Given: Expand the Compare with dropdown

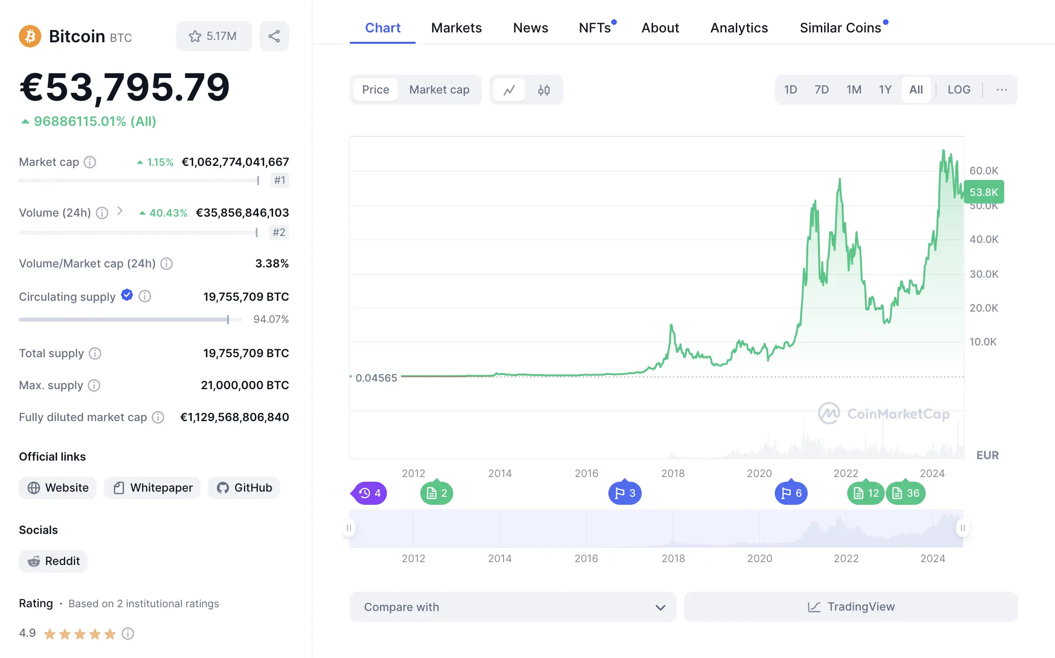Looking at the screenshot, I should pos(513,607).
